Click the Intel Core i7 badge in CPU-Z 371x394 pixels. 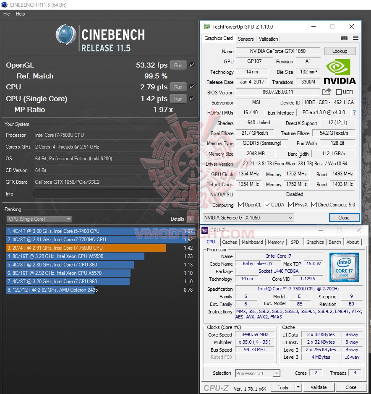click(x=344, y=267)
